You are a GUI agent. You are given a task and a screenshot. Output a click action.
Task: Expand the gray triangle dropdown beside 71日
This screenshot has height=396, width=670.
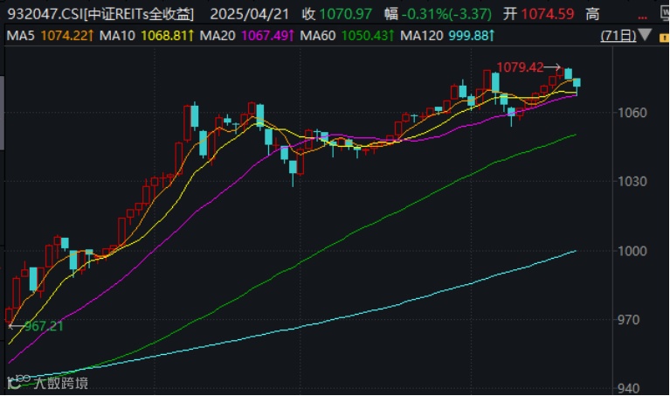point(645,35)
